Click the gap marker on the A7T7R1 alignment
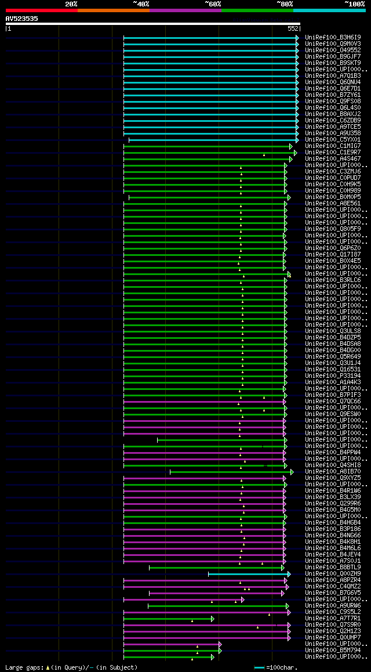 click(192, 621)
